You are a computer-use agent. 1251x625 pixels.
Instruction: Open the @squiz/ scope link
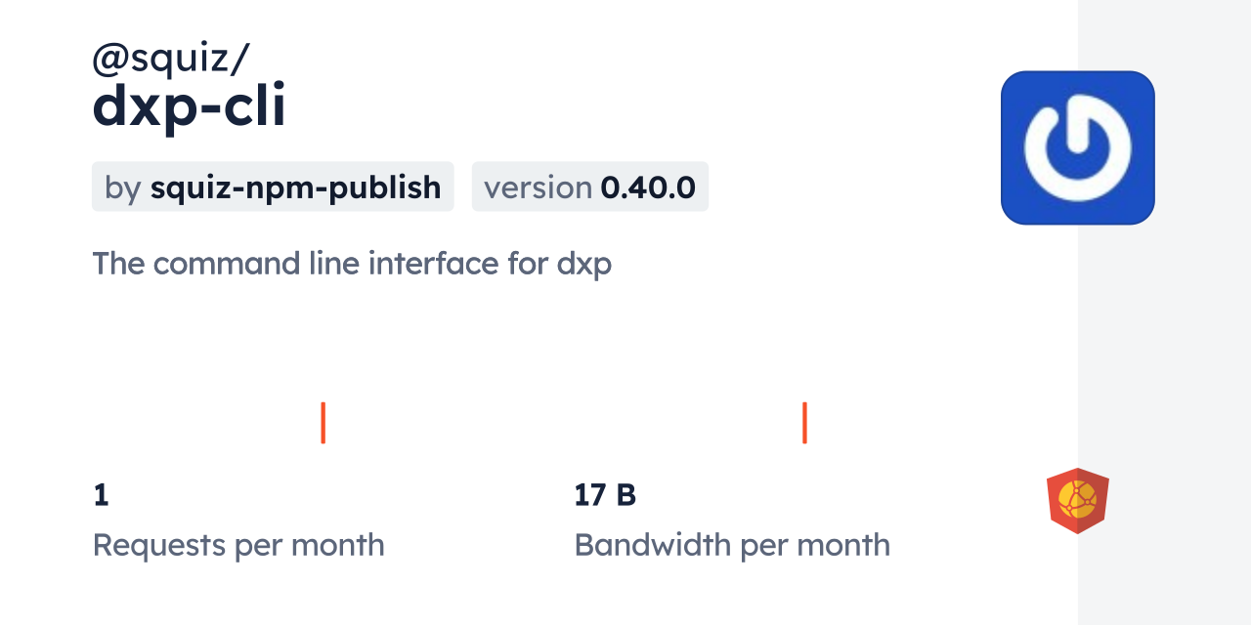(x=170, y=61)
